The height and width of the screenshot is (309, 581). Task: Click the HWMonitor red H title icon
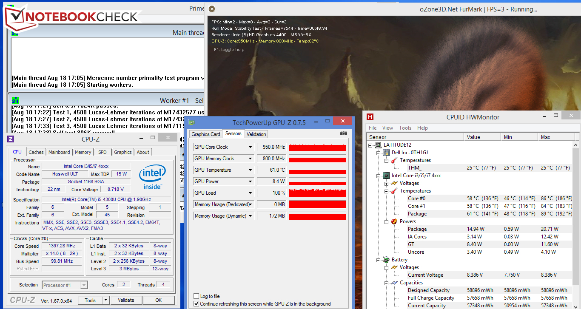(x=370, y=117)
